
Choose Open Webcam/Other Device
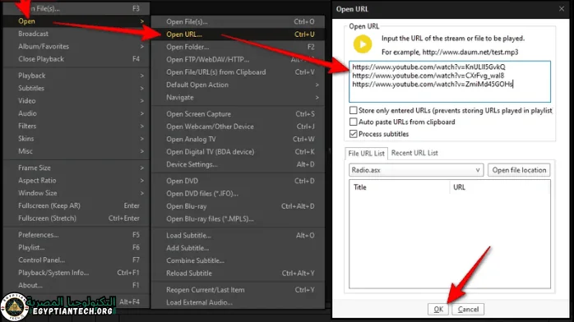click(238, 126)
